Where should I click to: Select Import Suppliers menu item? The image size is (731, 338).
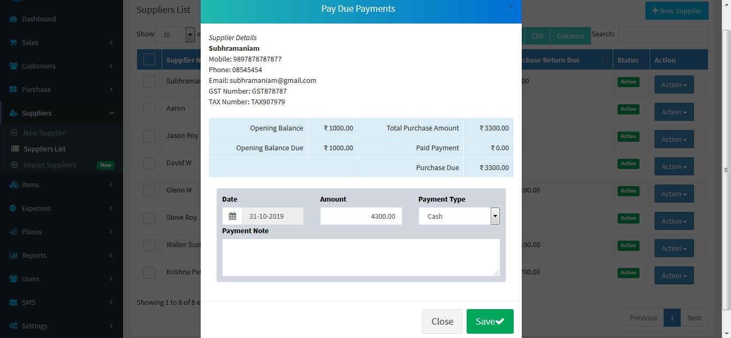49,165
